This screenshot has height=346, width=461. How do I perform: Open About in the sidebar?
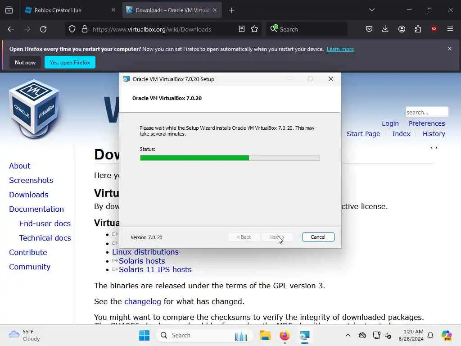click(x=19, y=166)
